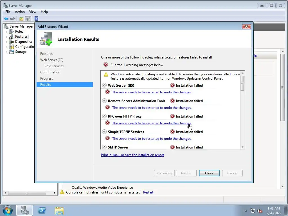Click 'Installation failed' beside SMTP Server
The height and width of the screenshot is (216, 288).
(x=189, y=147)
